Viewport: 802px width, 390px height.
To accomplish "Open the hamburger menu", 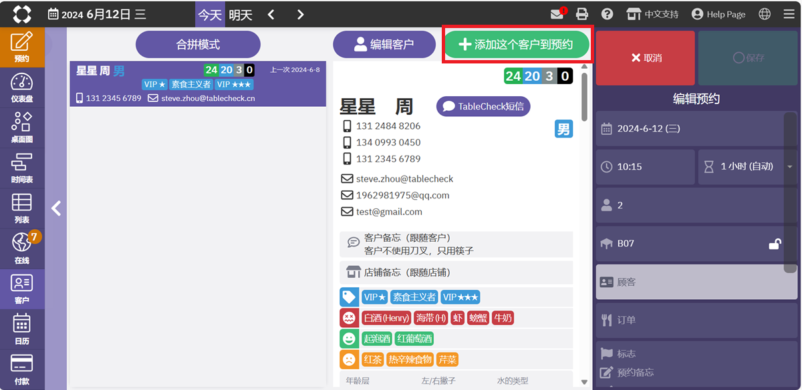I will point(789,14).
